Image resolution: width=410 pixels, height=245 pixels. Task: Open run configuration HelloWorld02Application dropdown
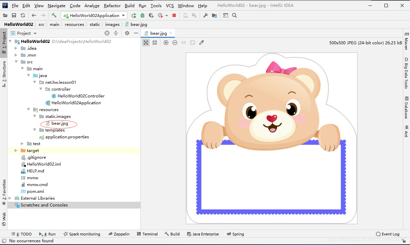[x=94, y=15]
